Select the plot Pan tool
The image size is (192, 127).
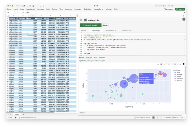164,64
